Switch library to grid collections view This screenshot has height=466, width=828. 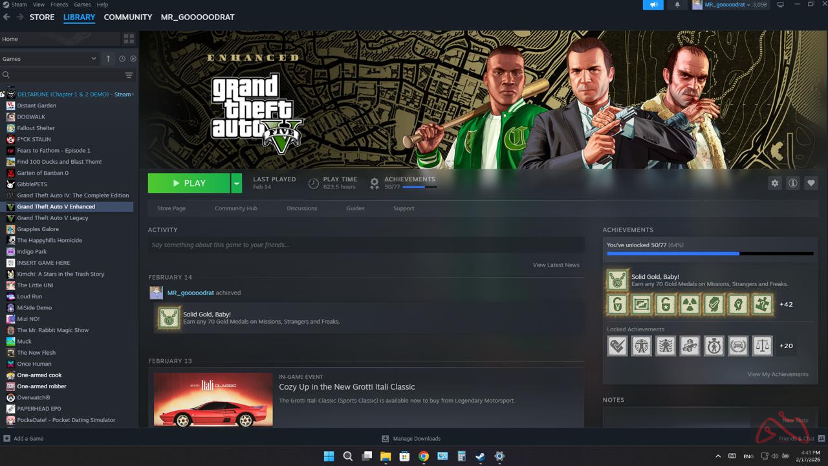[129, 39]
